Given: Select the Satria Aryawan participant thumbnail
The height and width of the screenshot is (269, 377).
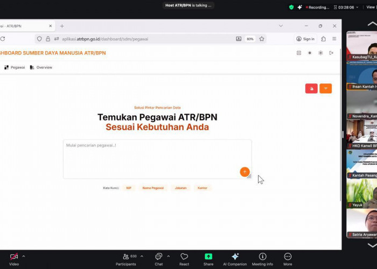Looking at the screenshot, I should click(362, 223).
